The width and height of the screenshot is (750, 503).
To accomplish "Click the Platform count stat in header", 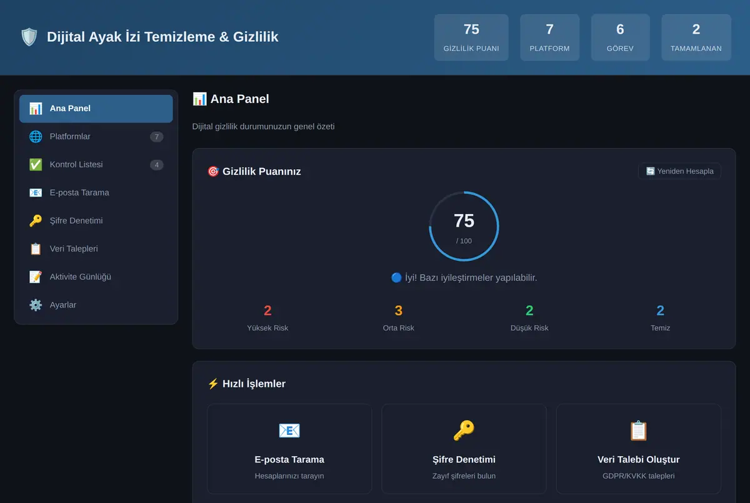I will [x=550, y=37].
